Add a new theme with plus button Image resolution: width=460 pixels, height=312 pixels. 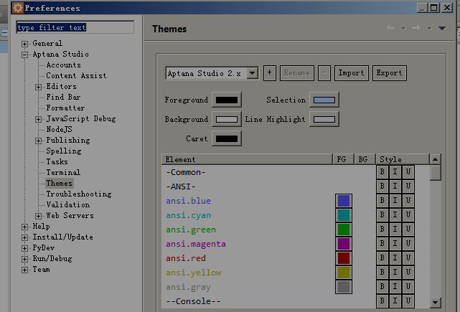pyautogui.click(x=270, y=73)
